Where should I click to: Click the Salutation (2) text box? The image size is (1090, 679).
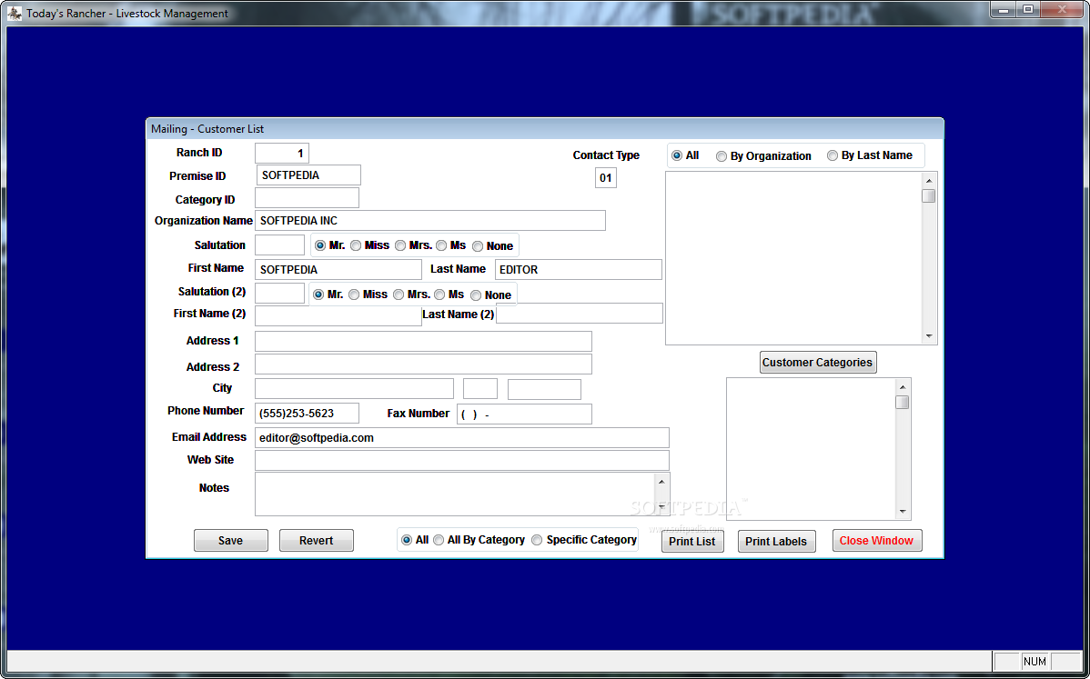click(x=279, y=293)
